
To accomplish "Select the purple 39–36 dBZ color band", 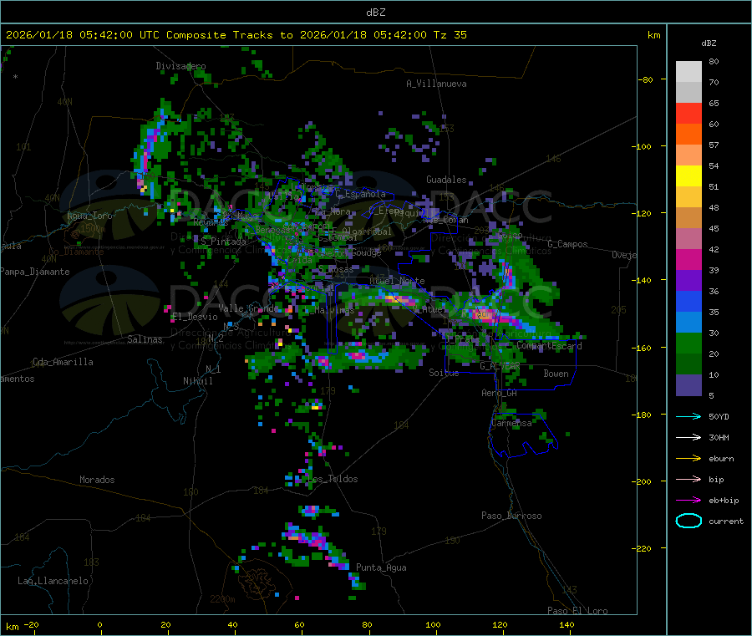I will pos(688,281).
